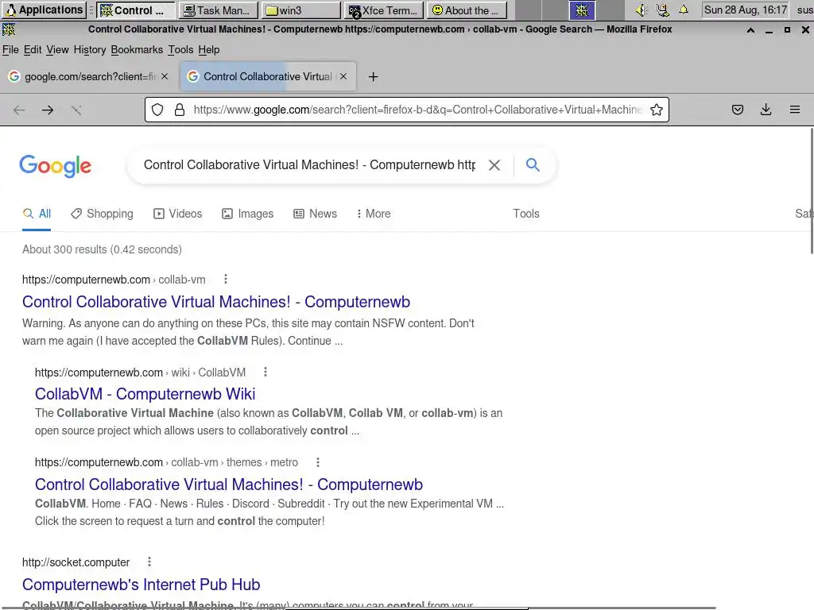The height and width of the screenshot is (610, 814).
Task: Open CollabVM - Computernewb Wiki result
Action: (x=145, y=394)
